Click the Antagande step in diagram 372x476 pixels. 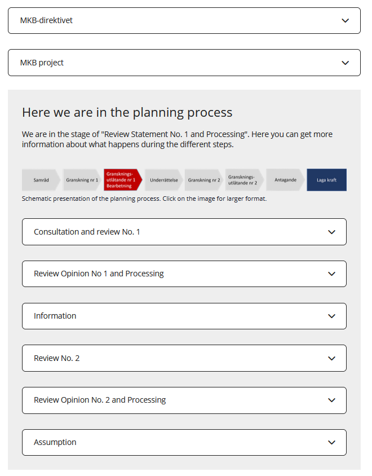coord(285,180)
